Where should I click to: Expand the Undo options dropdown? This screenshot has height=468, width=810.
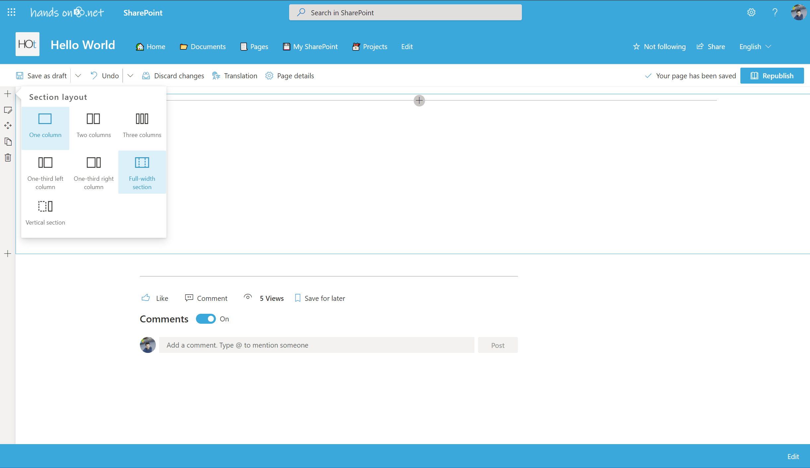click(130, 75)
